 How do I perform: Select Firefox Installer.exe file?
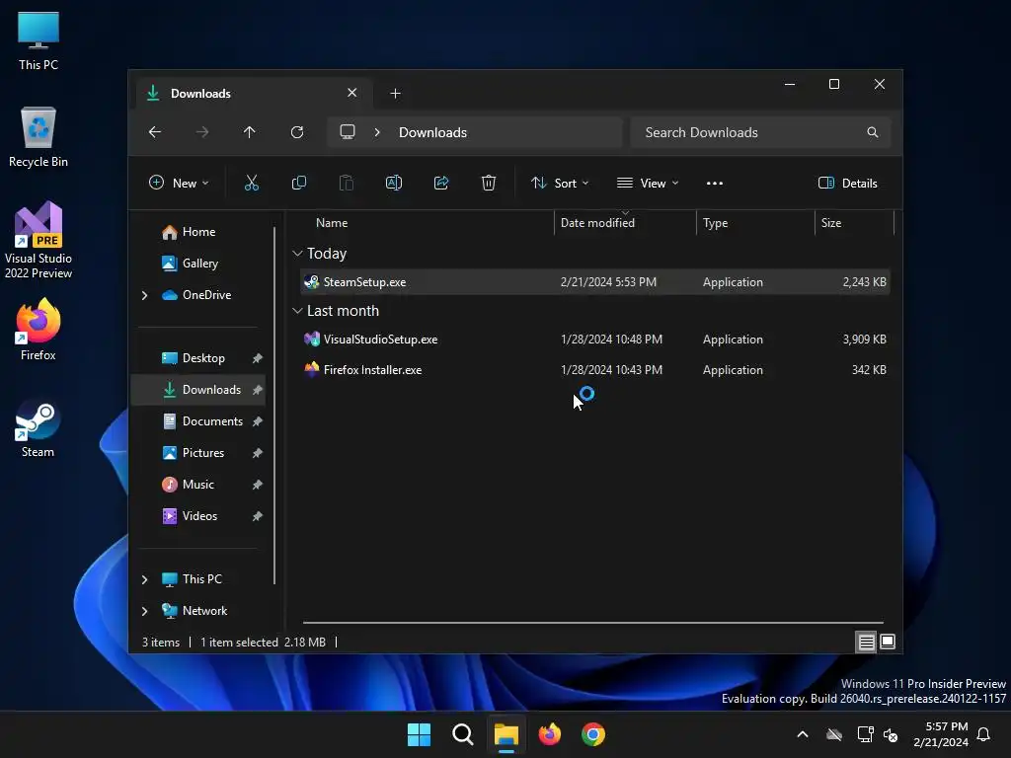(x=594, y=370)
